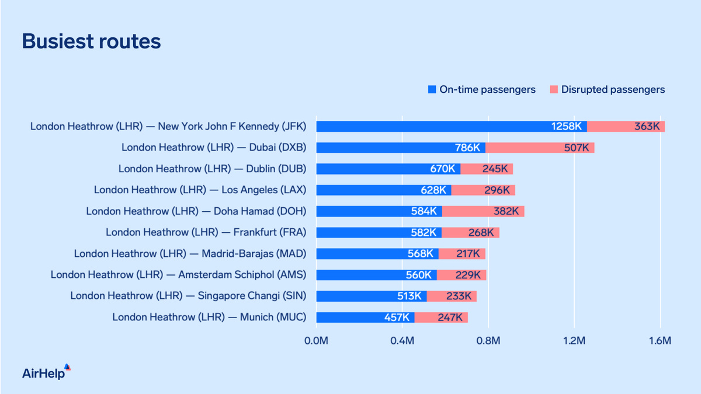Click the 786K on-time Dubai bar
Image resolution: width=701 pixels, height=394 pixels.
point(401,148)
